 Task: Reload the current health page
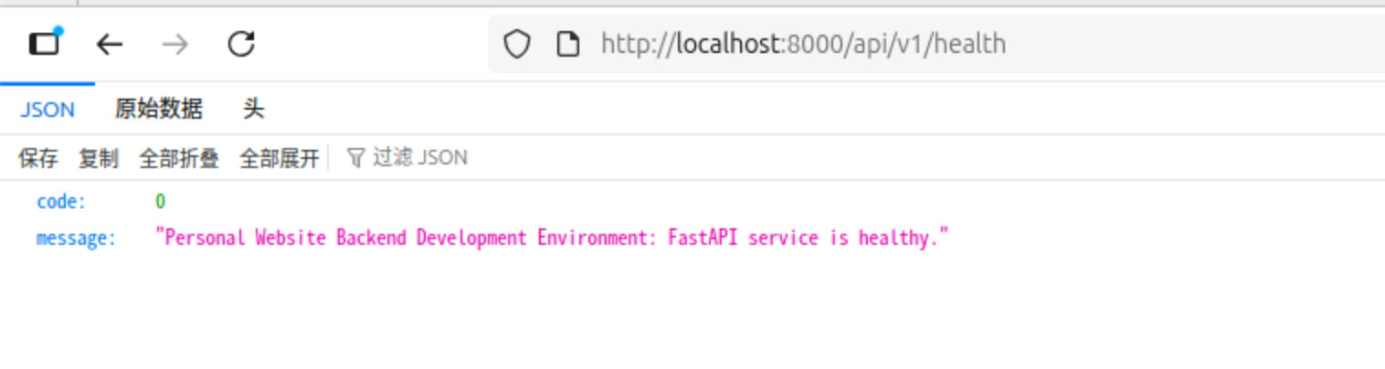pyautogui.click(x=241, y=44)
